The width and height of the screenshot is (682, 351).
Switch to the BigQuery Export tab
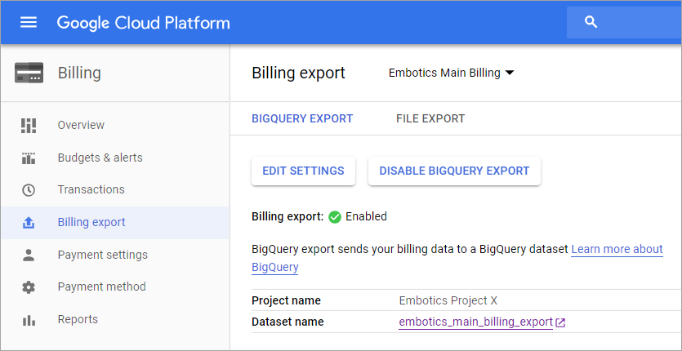302,118
